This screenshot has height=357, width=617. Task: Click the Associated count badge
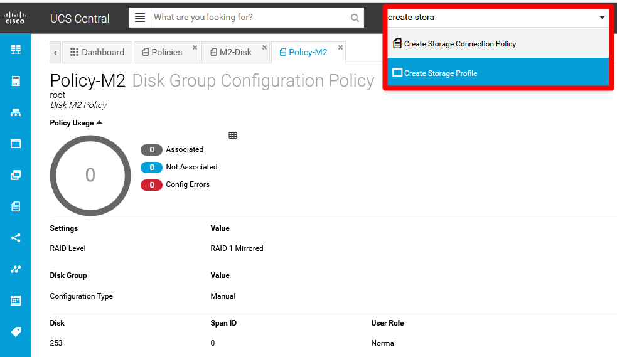[151, 150]
